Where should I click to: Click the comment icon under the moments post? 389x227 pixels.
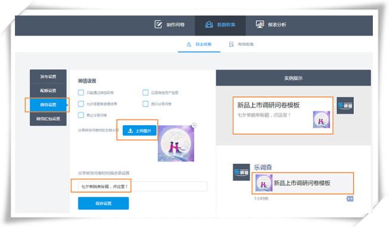point(350,198)
